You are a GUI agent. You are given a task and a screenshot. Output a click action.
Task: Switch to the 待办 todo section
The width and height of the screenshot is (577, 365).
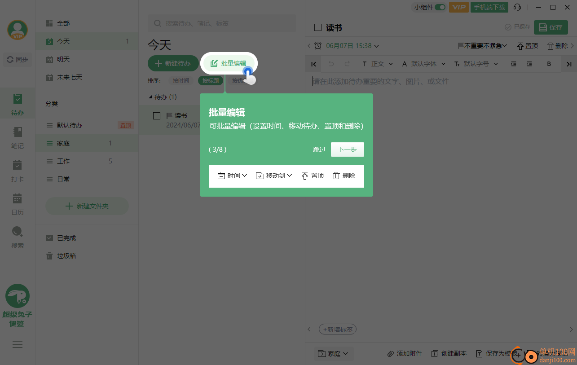point(18,104)
